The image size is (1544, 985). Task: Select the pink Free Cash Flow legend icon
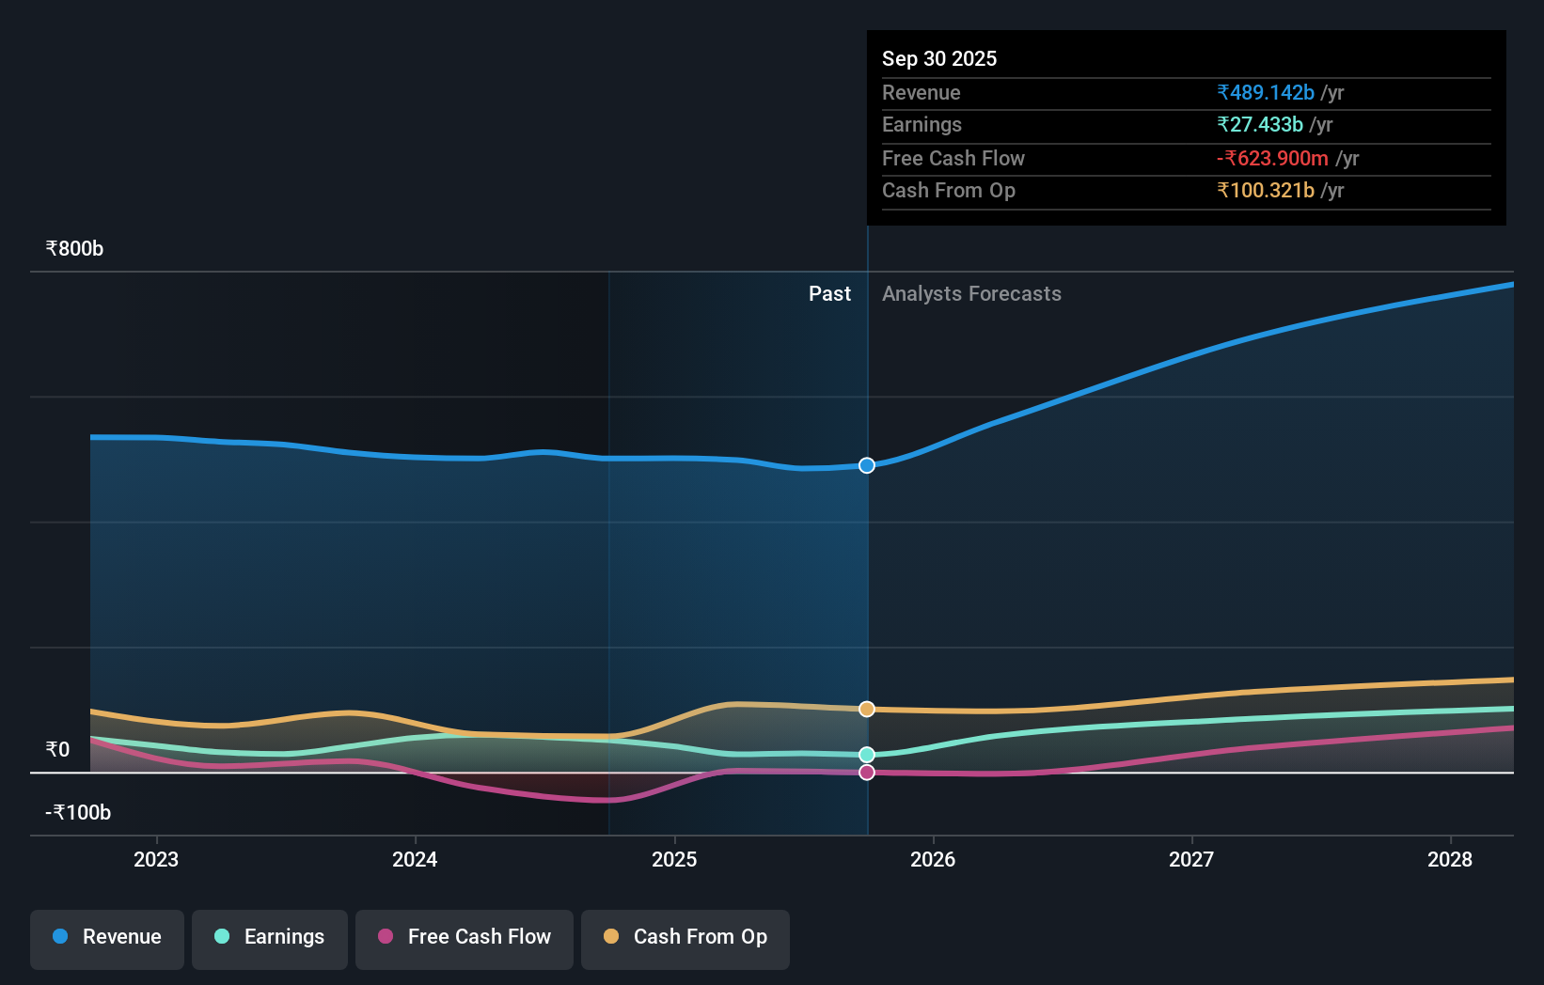[386, 937]
